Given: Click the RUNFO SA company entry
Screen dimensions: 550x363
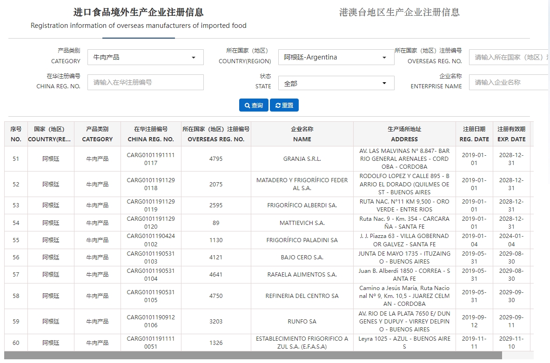Looking at the screenshot, I should tap(302, 321).
